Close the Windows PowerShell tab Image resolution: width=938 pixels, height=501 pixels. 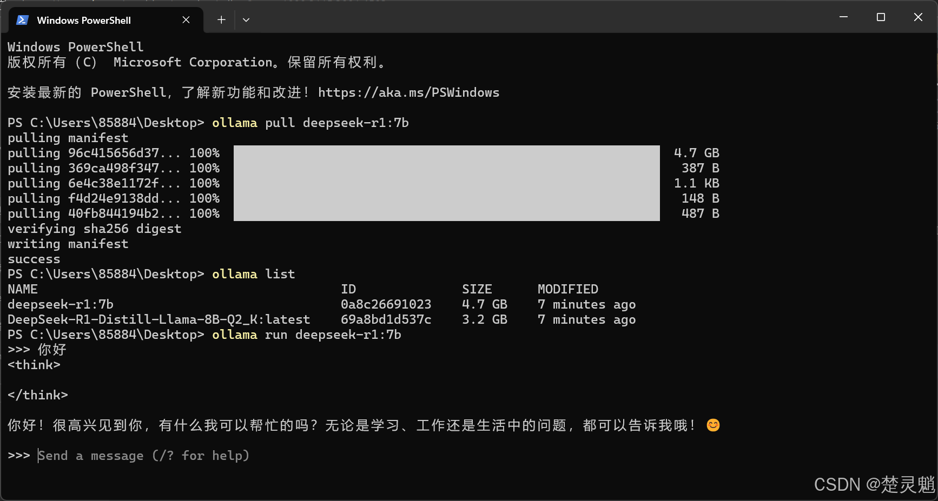(186, 20)
